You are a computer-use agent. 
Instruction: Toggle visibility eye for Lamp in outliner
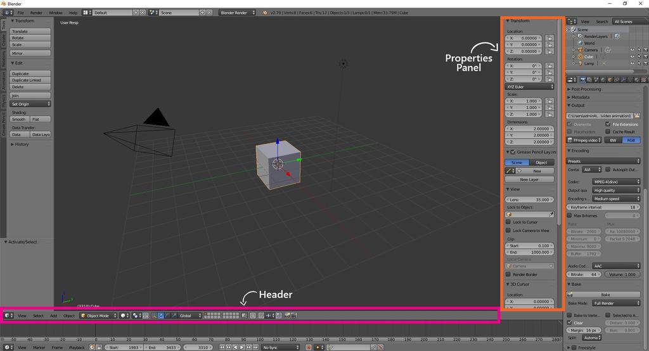click(632, 63)
